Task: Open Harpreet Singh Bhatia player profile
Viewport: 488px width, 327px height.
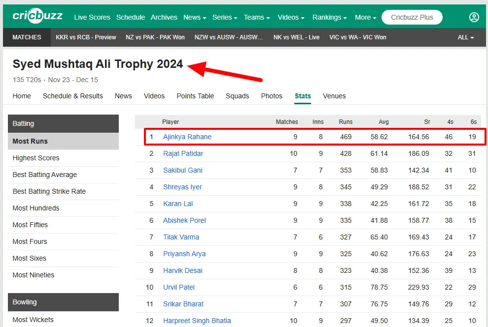Action: tap(197, 321)
